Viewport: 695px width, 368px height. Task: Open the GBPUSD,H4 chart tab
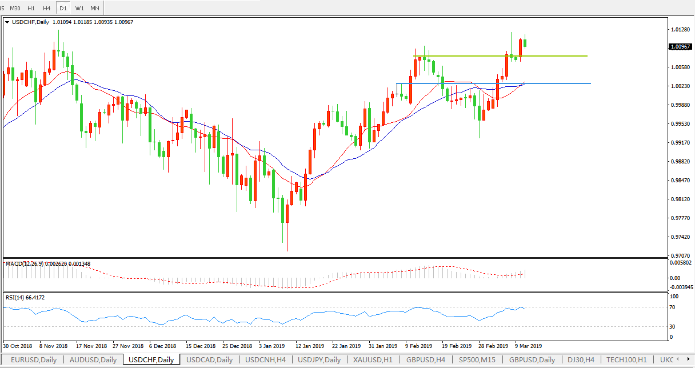[x=426, y=360]
